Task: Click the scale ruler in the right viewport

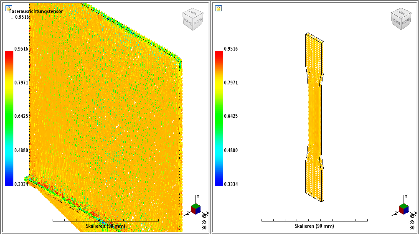Action: pos(315,221)
